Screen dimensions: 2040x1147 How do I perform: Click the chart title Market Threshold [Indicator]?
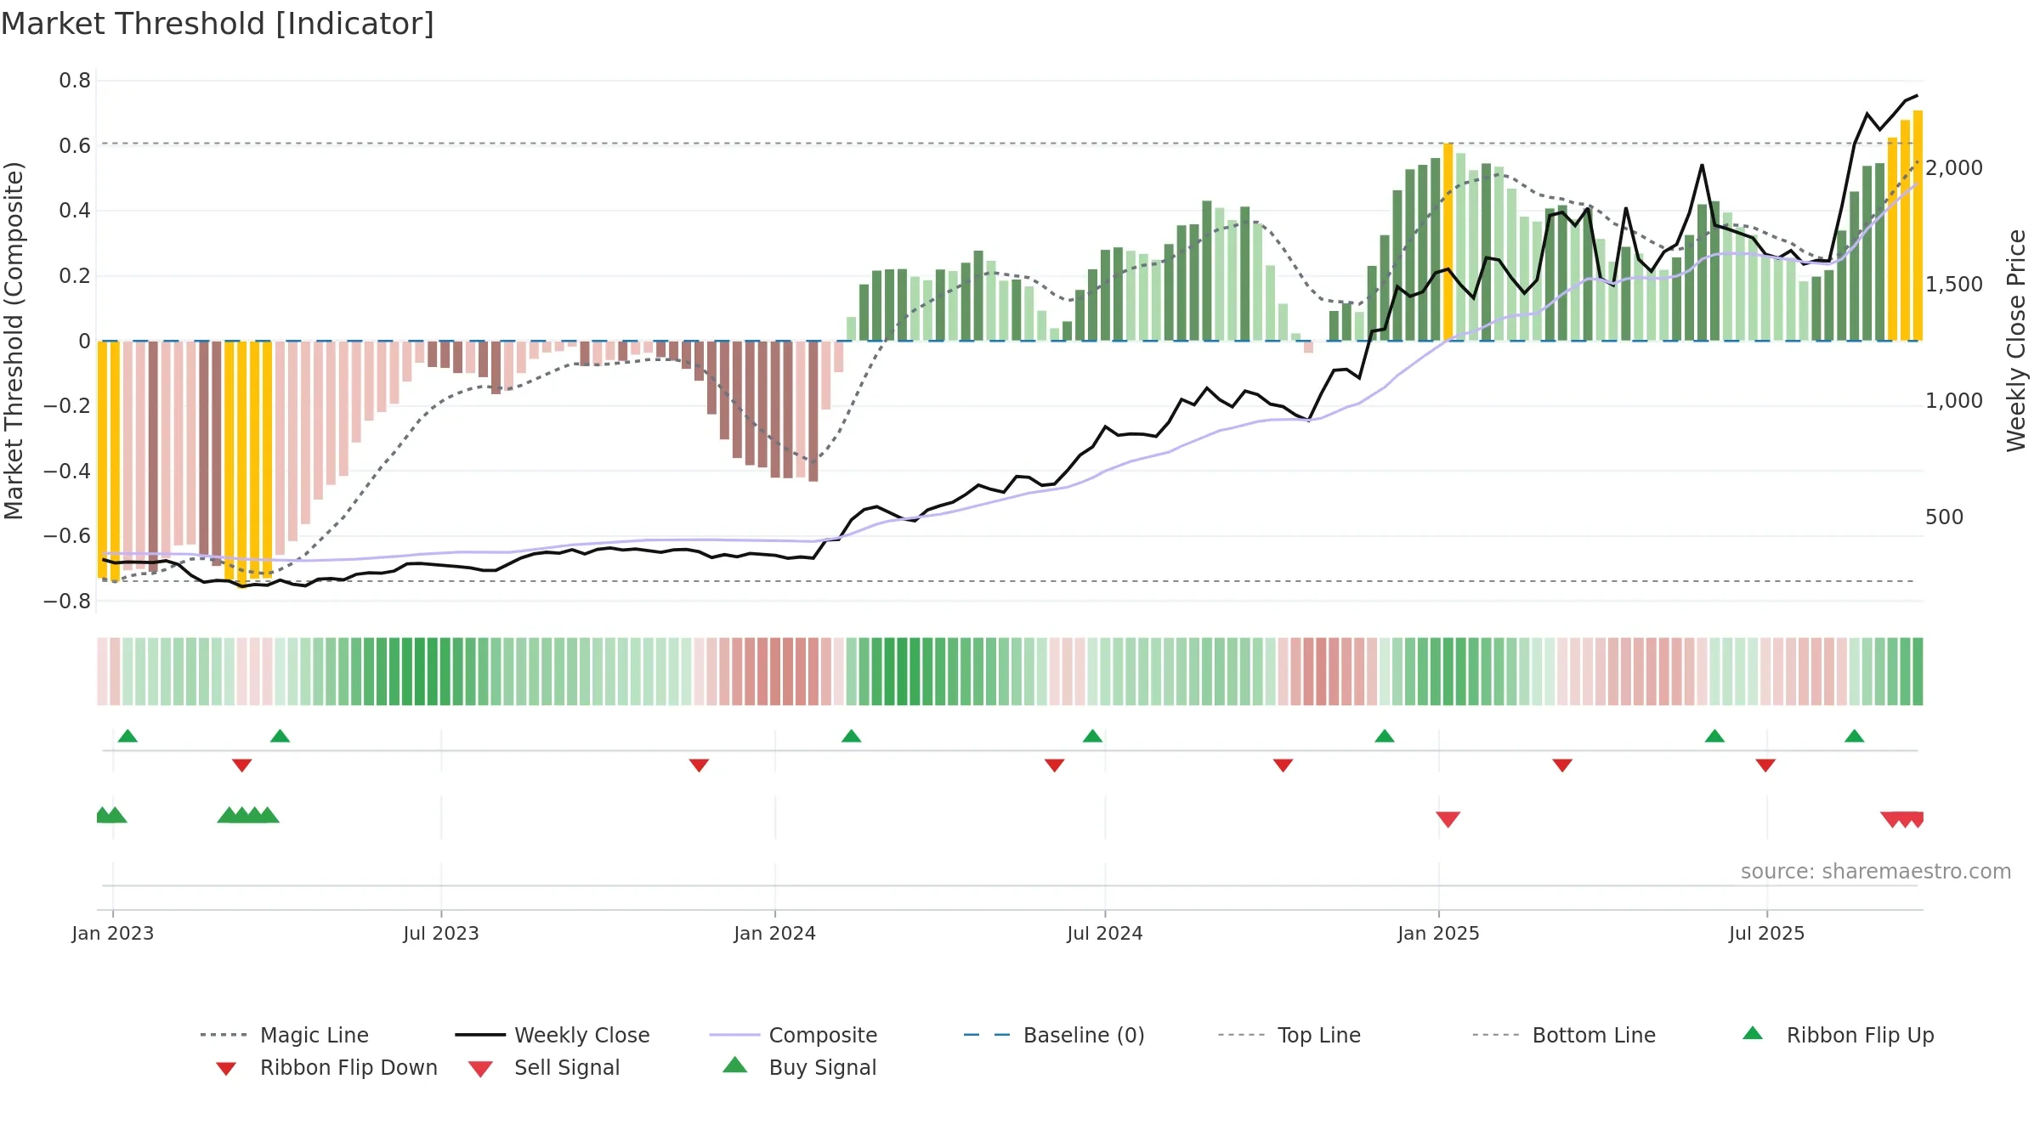pos(218,24)
